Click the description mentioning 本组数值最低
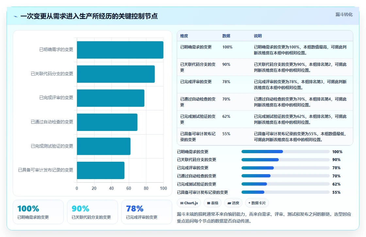The width and height of the screenshot is (366, 237). 300,137
